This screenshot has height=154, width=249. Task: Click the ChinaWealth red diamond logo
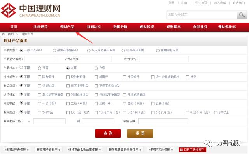[9, 10]
